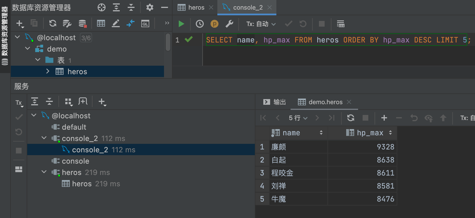Expand the heros table node
The height and width of the screenshot is (218, 475).
tap(48, 71)
